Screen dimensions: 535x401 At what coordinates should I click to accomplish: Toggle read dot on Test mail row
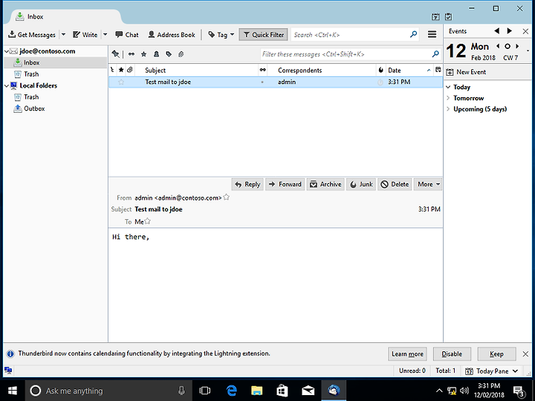(x=262, y=82)
